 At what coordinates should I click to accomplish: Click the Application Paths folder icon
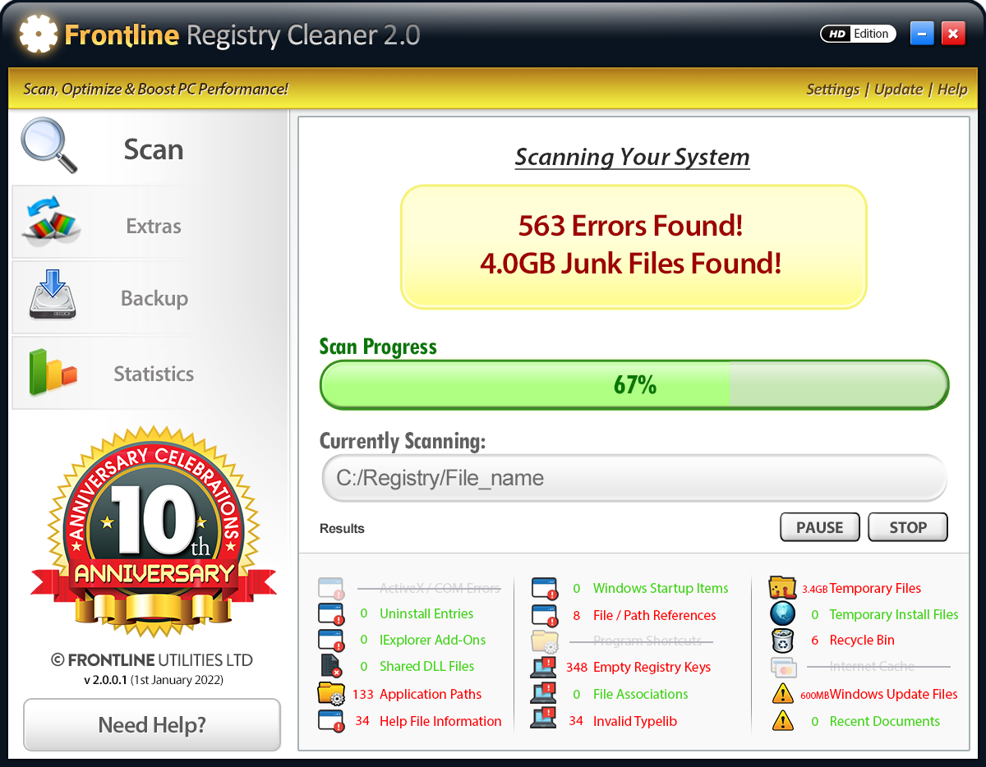tap(330, 694)
